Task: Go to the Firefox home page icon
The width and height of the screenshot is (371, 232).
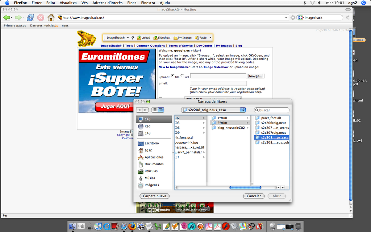Action: pos(51,17)
